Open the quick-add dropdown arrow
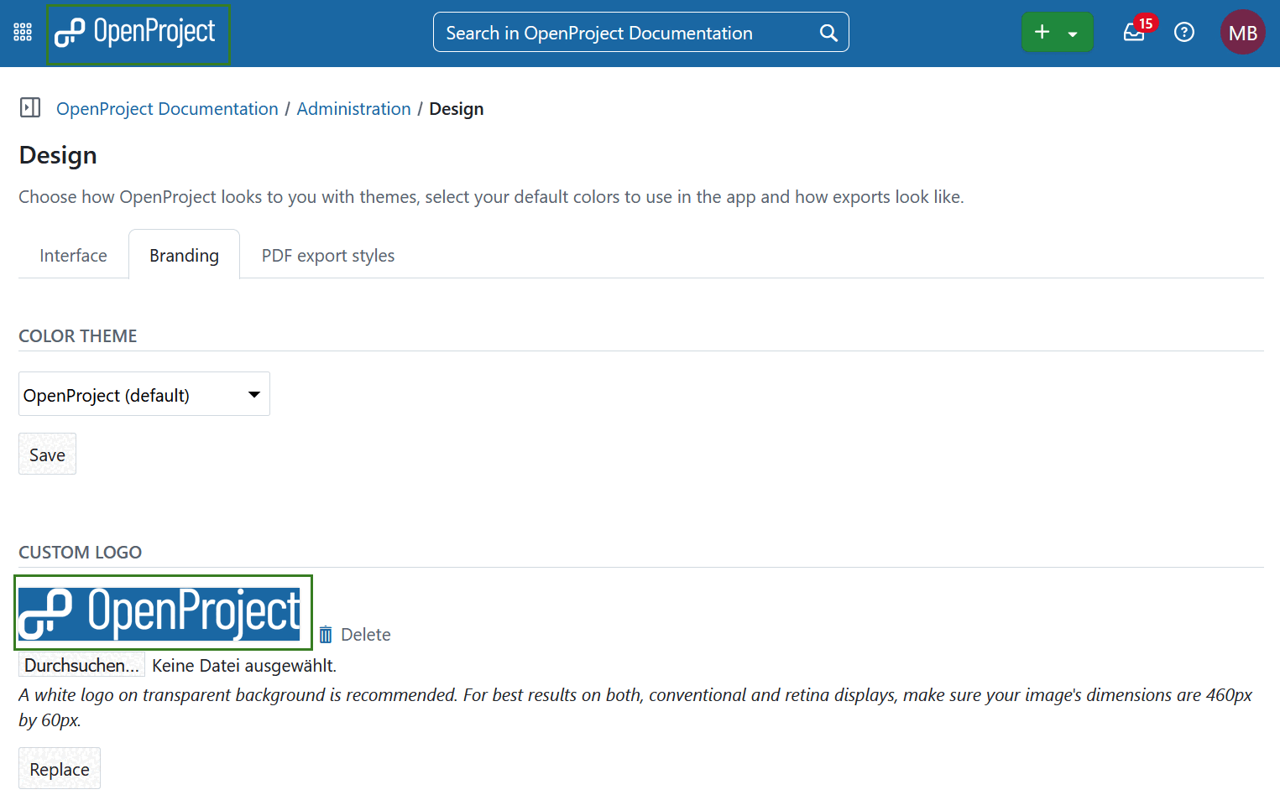This screenshot has width=1280, height=800. point(1072,32)
